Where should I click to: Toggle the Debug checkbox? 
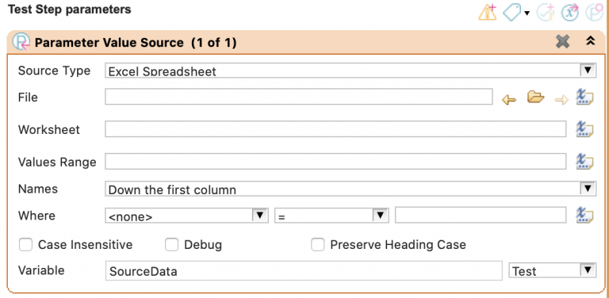pos(171,245)
